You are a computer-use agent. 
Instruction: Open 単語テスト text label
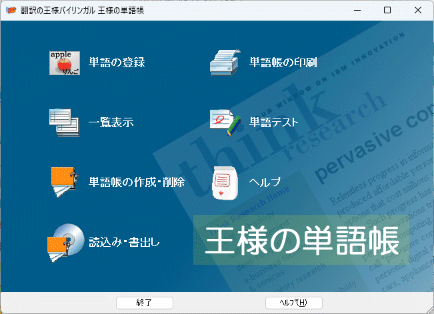pyautogui.click(x=274, y=122)
